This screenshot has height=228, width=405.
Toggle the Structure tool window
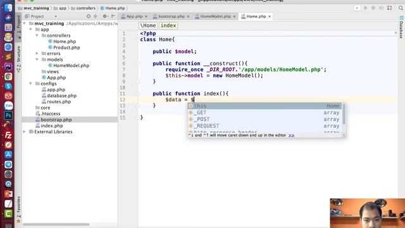coord(18,59)
